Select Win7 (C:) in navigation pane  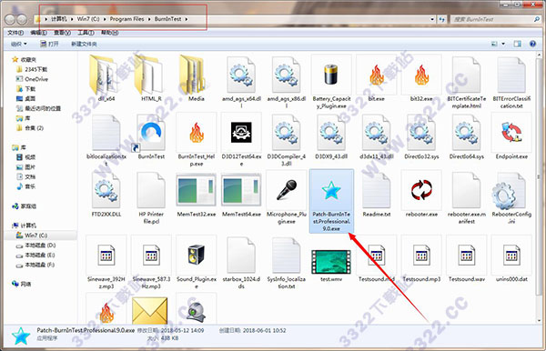coord(31,236)
